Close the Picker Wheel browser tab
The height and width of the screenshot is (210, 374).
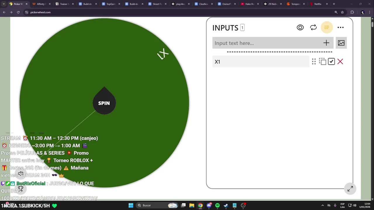pos(27,4)
